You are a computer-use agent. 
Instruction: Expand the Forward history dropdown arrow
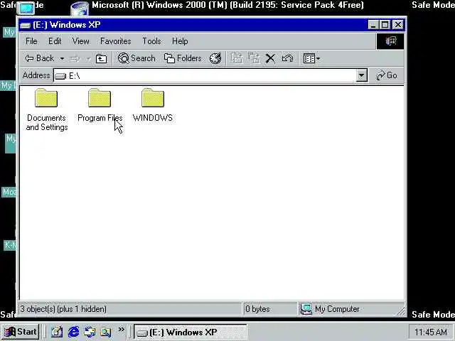coord(87,58)
